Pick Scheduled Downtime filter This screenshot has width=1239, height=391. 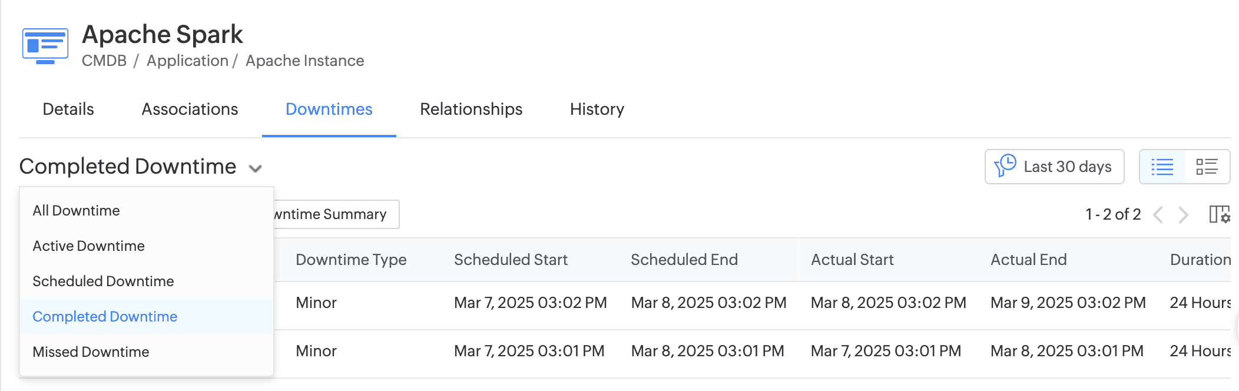103,281
